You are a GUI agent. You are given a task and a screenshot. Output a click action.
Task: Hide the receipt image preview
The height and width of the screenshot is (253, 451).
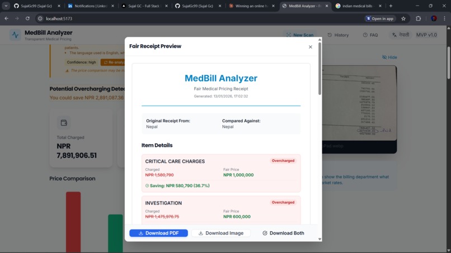(389, 57)
